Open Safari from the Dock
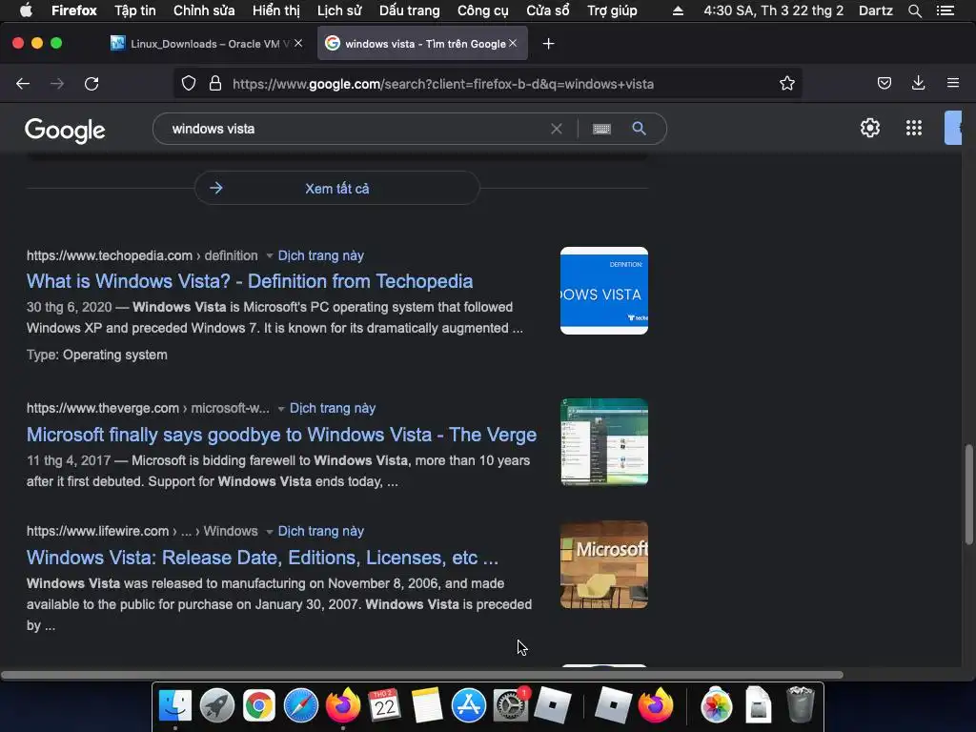976x732 pixels. point(300,706)
